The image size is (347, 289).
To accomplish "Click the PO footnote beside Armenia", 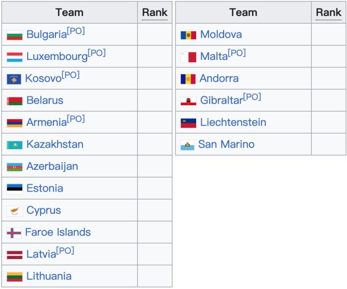I will pos(76,119).
